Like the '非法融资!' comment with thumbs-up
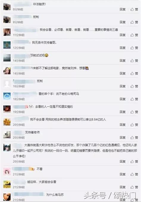The image size is (141, 202). tap(134, 9)
